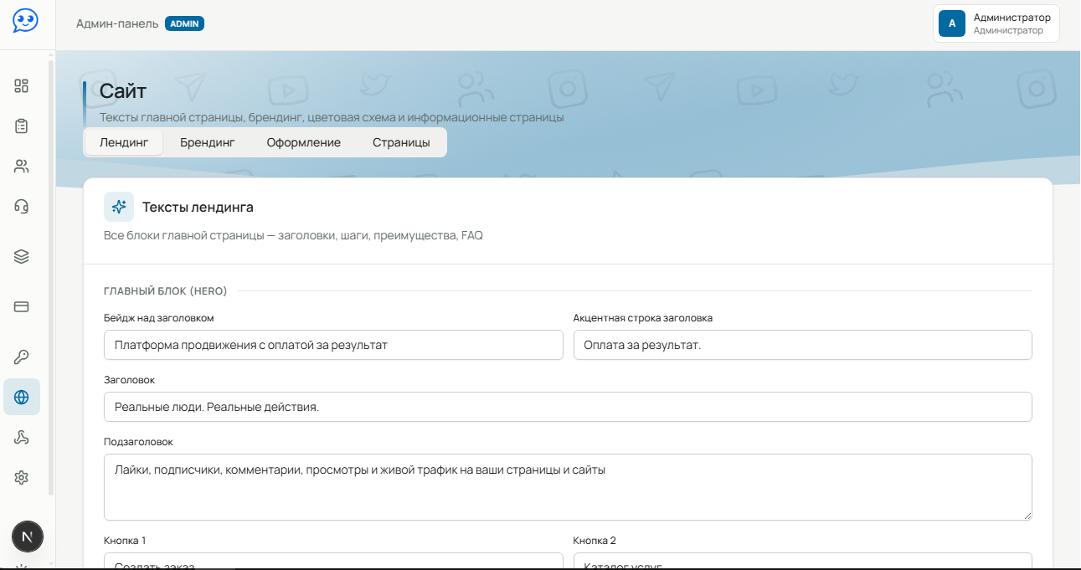Click inside the Подзаголовок textarea
This screenshot has width=1081, height=570.
[x=568, y=487]
